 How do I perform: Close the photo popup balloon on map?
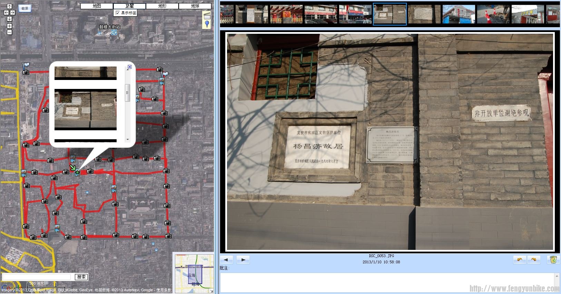129,67
